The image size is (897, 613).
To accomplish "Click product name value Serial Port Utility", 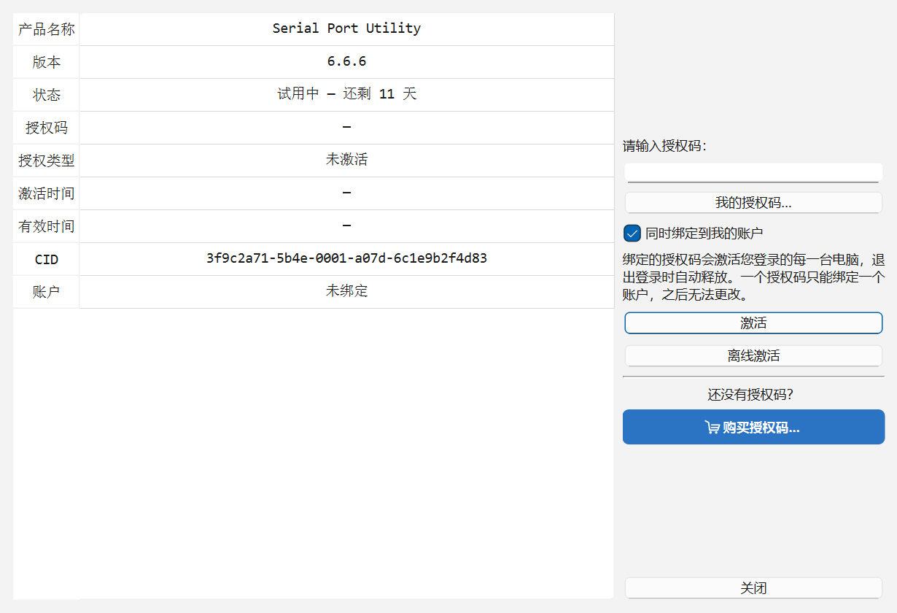I will tap(346, 28).
